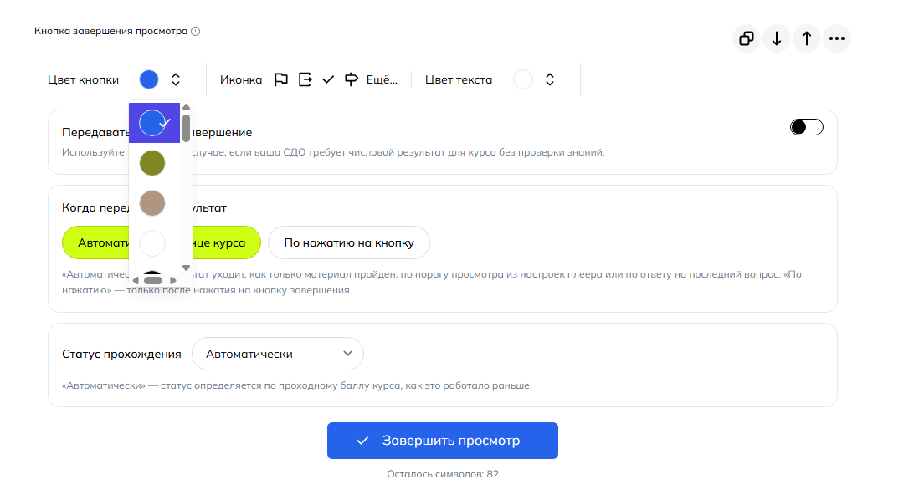Open the "Статус прохождения" dropdown
This screenshot has width=919, height=495.
278,354
